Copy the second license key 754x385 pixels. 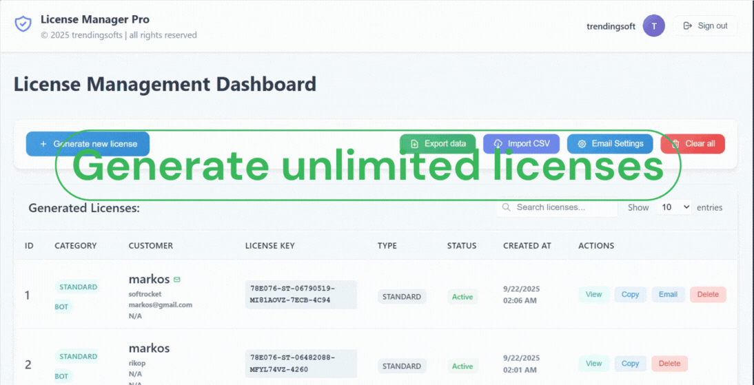(630, 364)
